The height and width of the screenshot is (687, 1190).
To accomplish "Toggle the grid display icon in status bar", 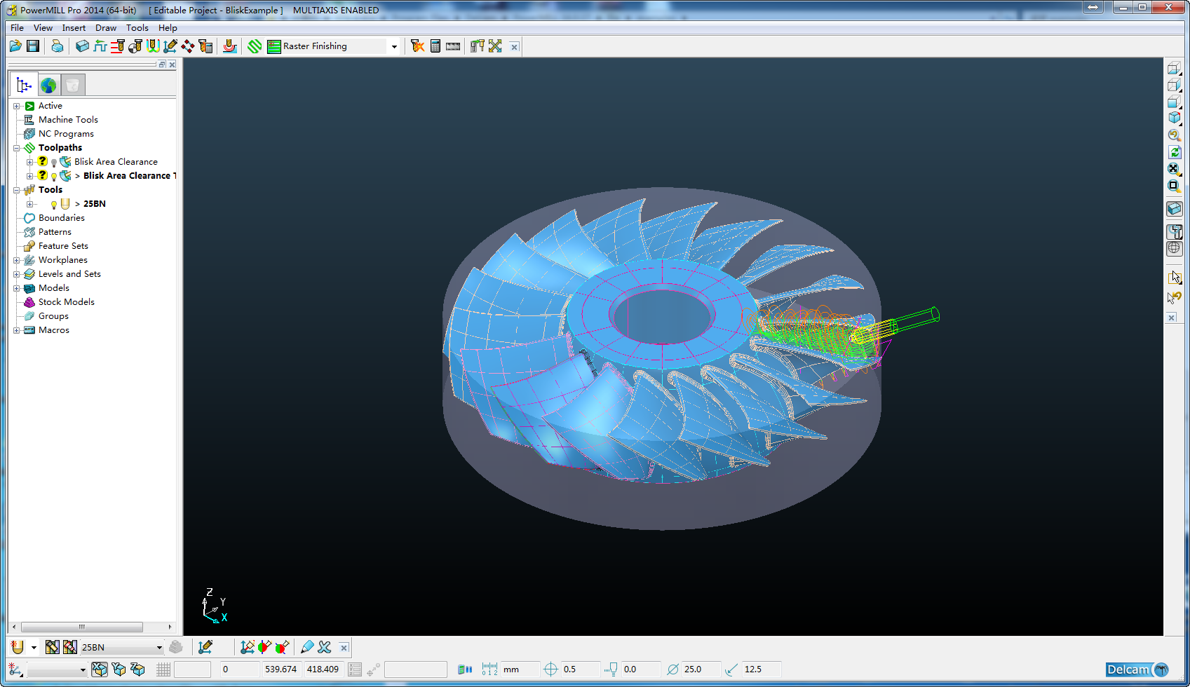I will point(163,669).
